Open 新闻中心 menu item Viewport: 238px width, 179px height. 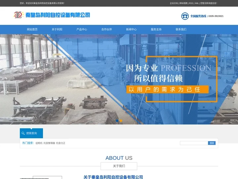coord(131,30)
